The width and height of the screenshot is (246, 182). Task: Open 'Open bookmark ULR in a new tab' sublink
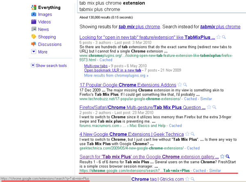pos(113,70)
